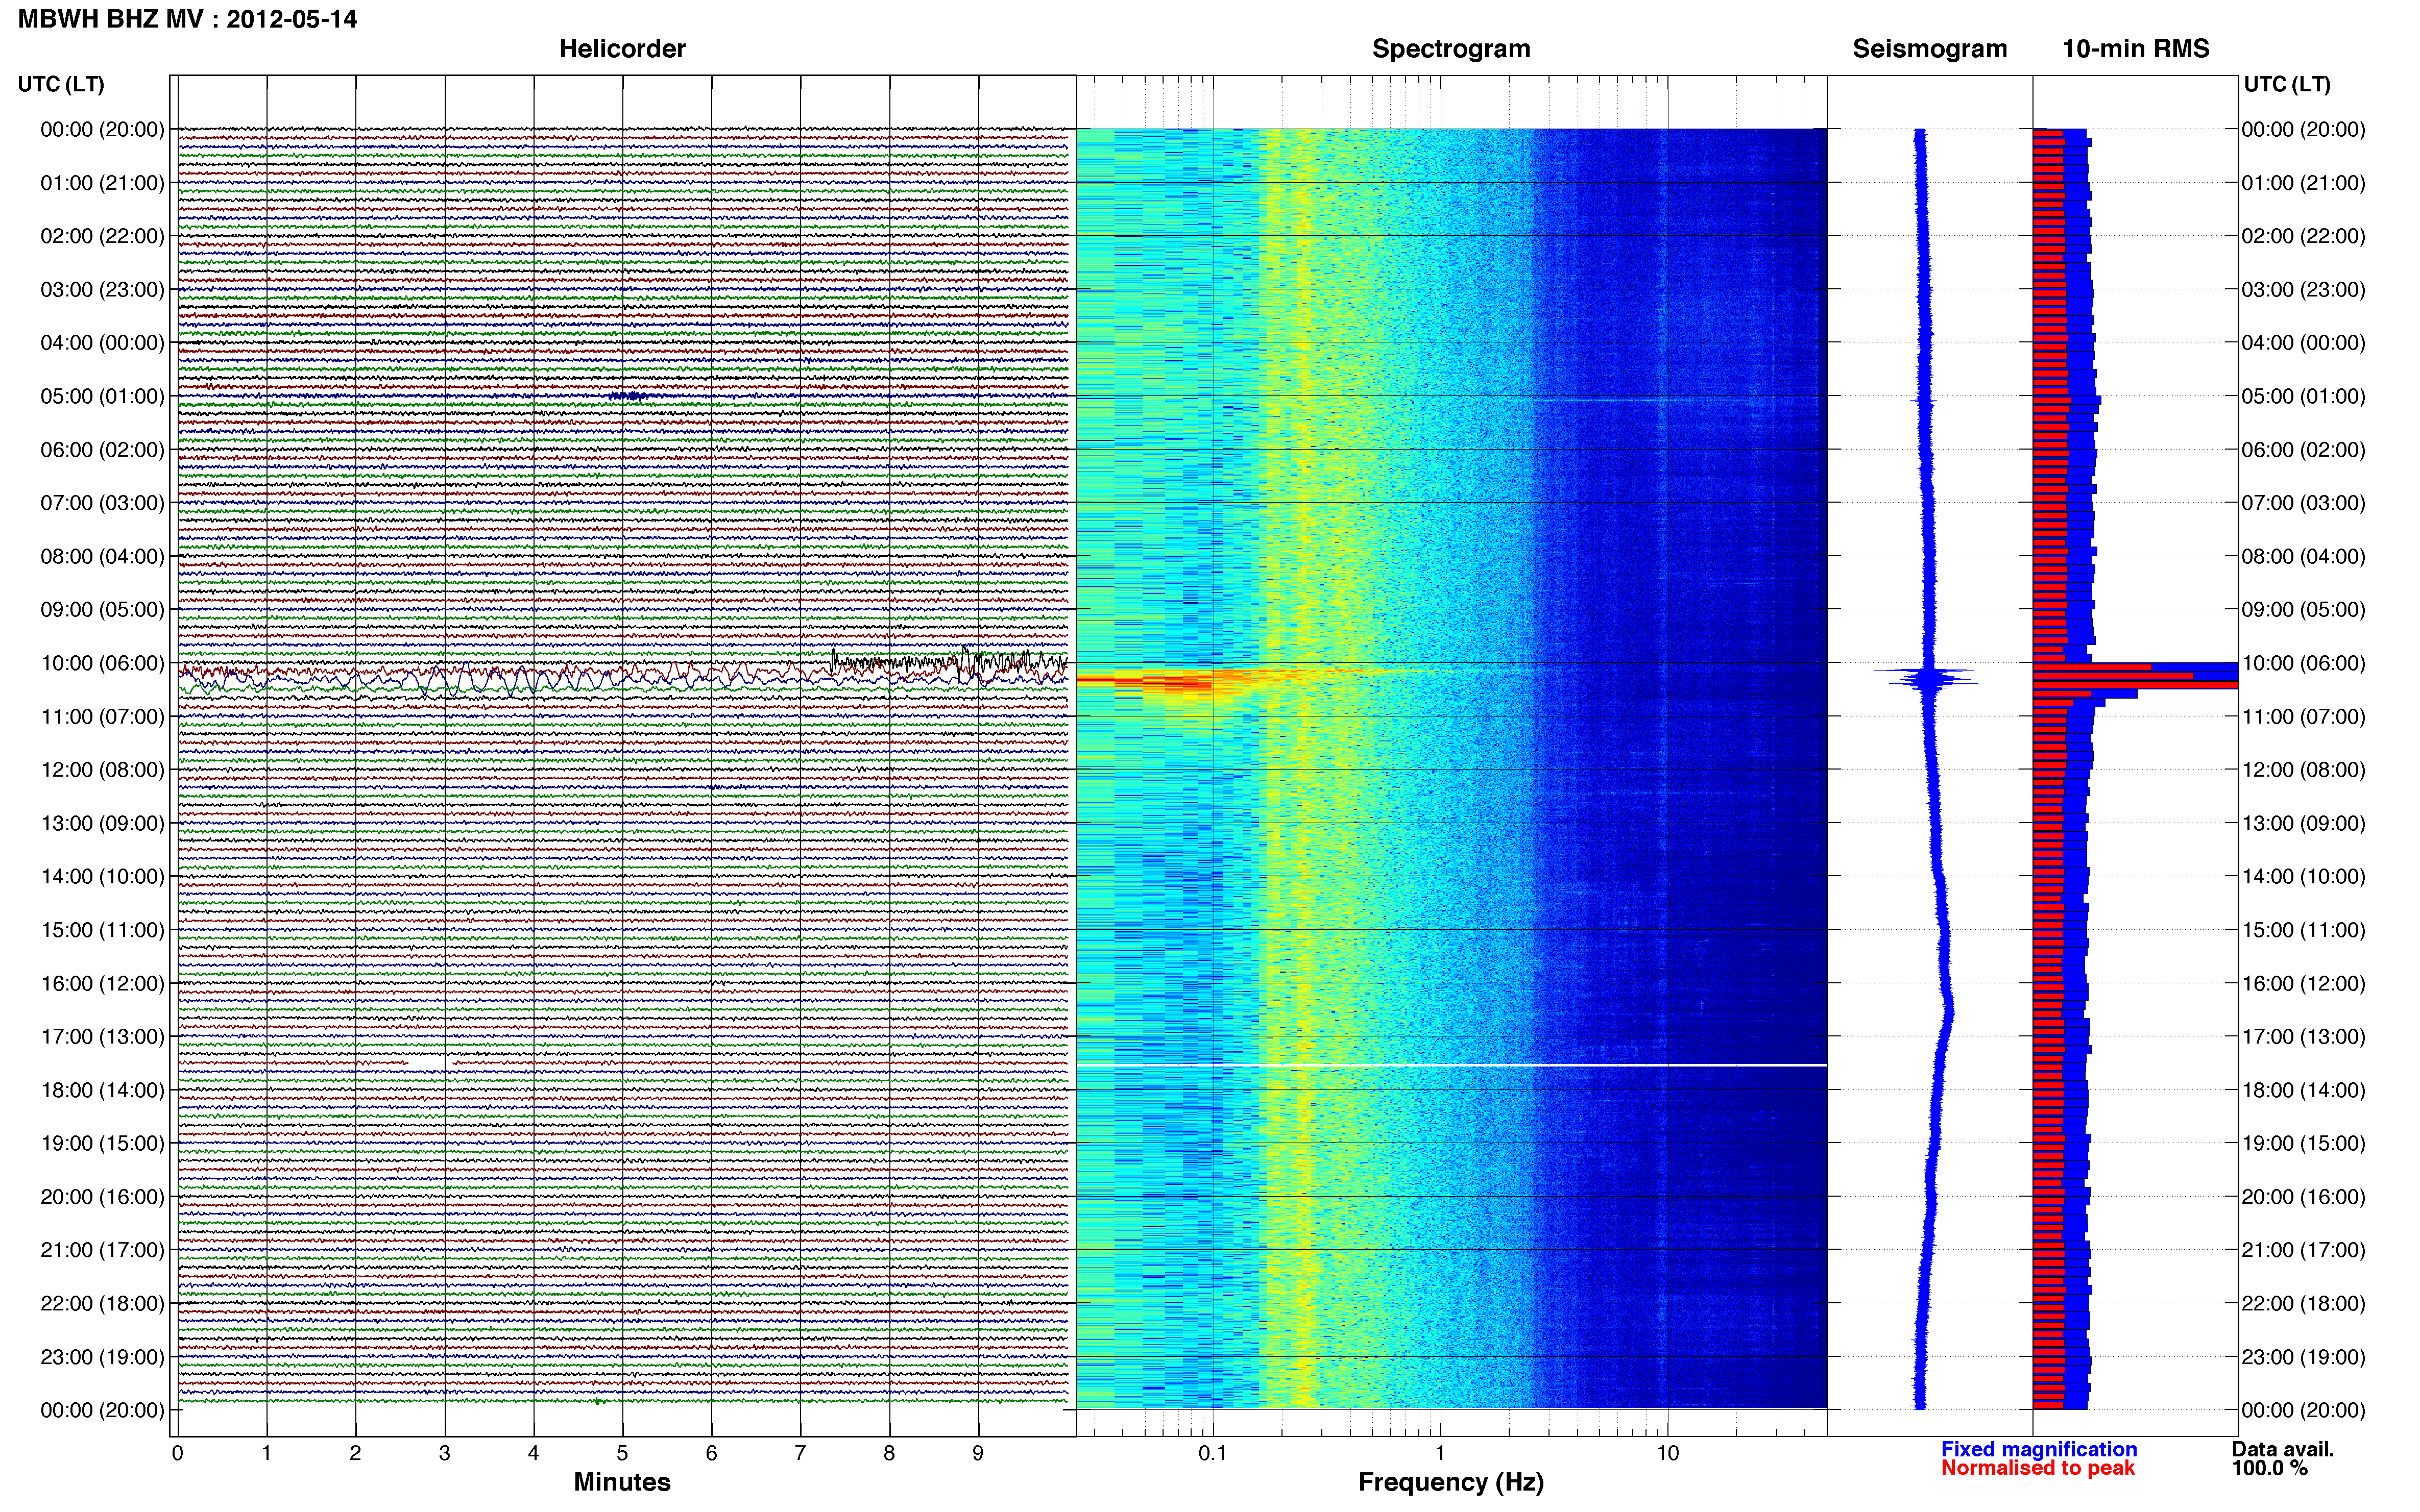Image resolution: width=2420 pixels, height=1512 pixels.
Task: Click the right 'UTC (LT)' axis header
Action: (x=2287, y=84)
